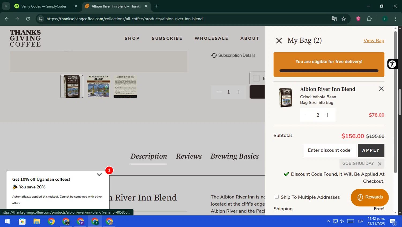Open a new browser tab

tap(157, 6)
